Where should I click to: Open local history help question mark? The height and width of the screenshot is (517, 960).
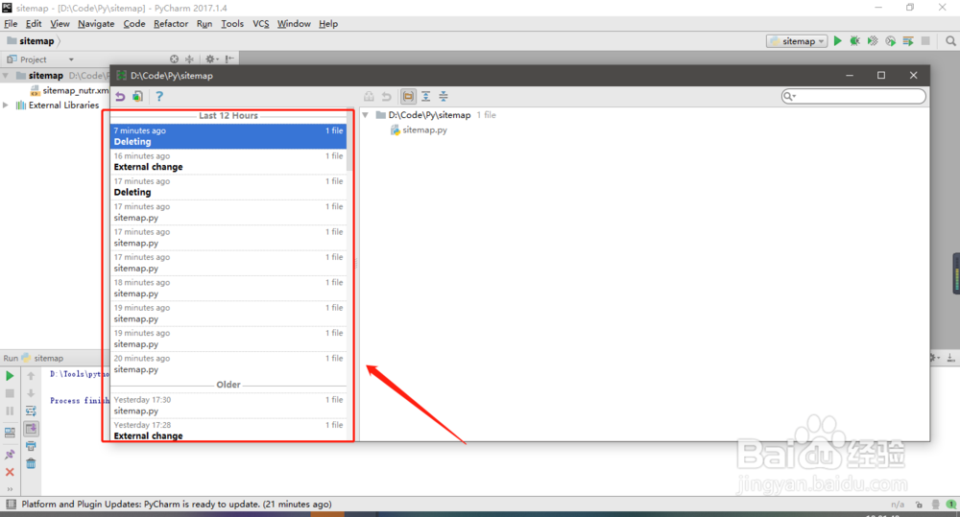(x=159, y=96)
